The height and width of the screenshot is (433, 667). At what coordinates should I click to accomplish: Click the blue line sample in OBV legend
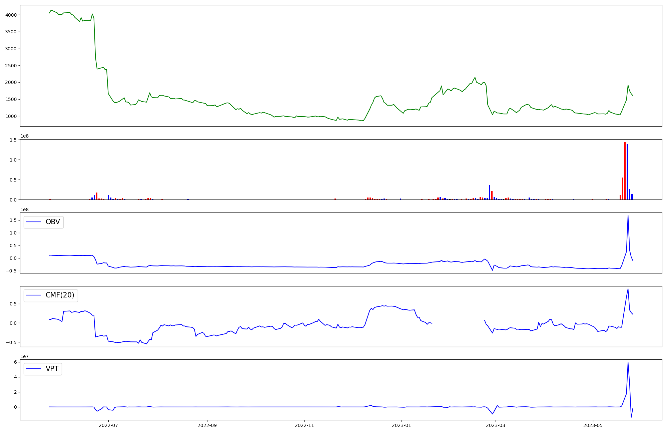click(x=33, y=222)
